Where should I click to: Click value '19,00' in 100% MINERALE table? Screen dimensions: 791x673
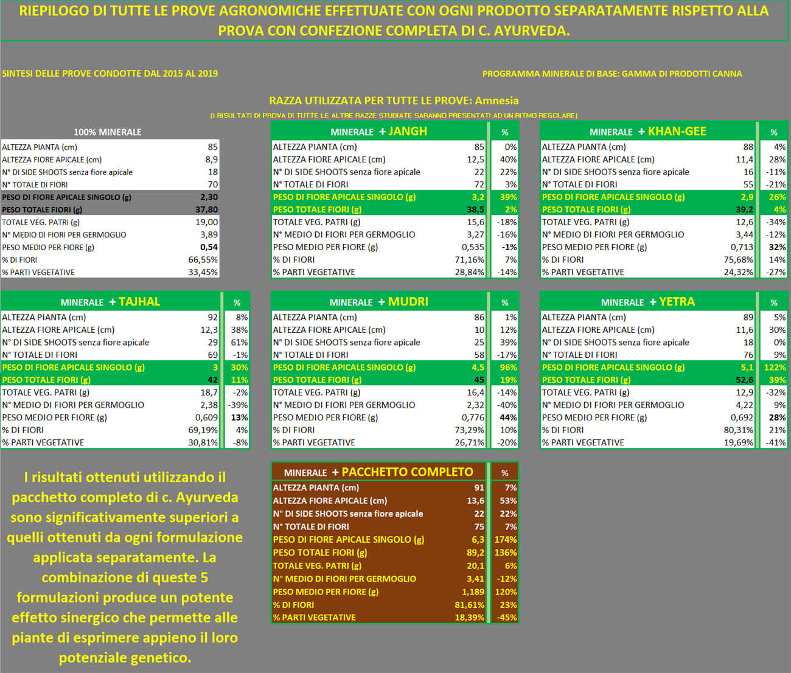click(x=206, y=222)
